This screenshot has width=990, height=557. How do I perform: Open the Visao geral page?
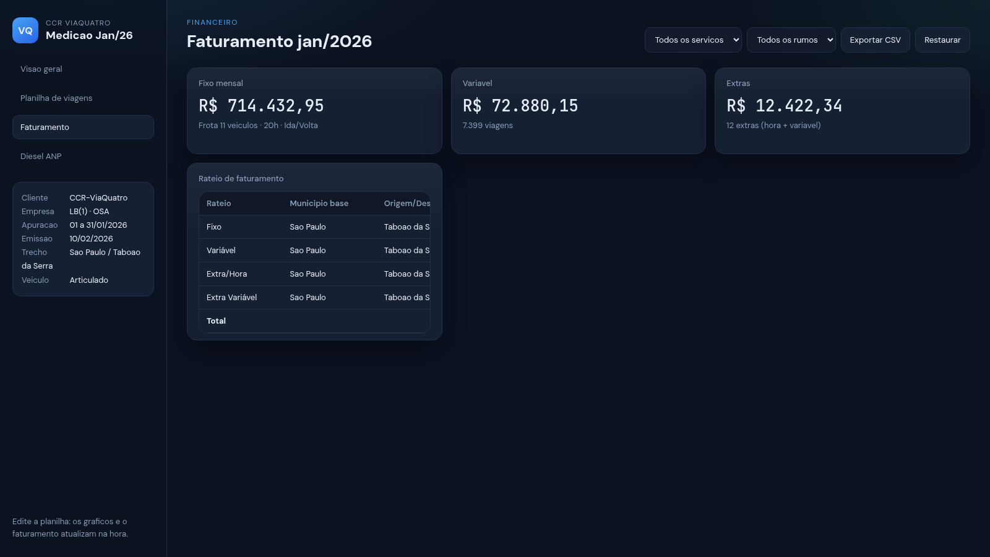click(83, 69)
